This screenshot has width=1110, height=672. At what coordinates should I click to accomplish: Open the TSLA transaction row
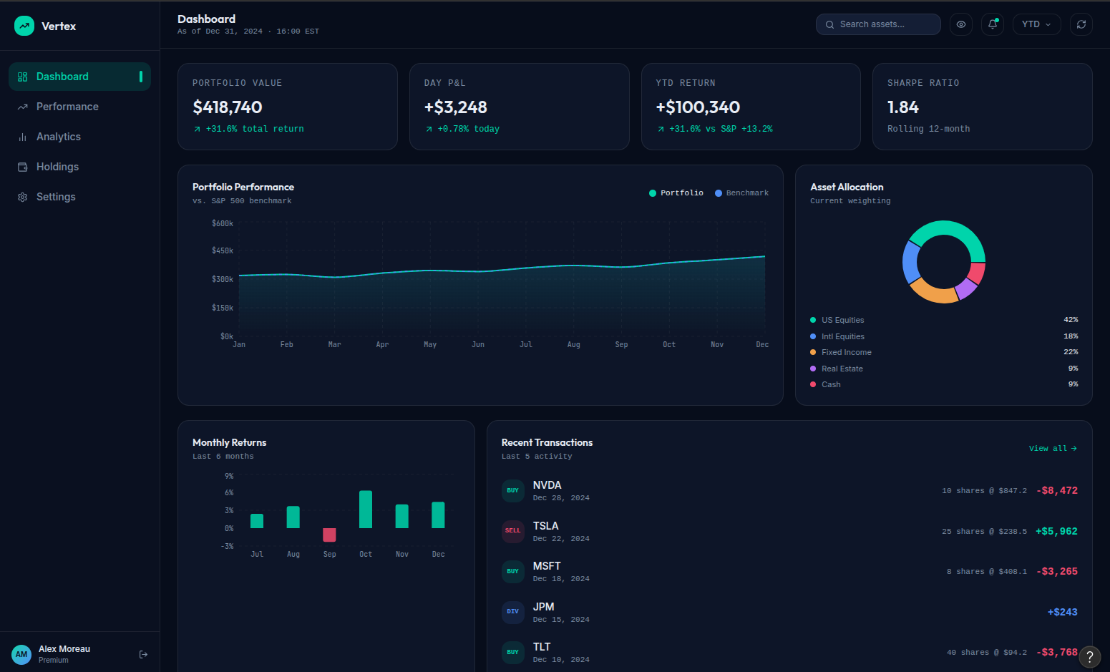[x=789, y=531]
